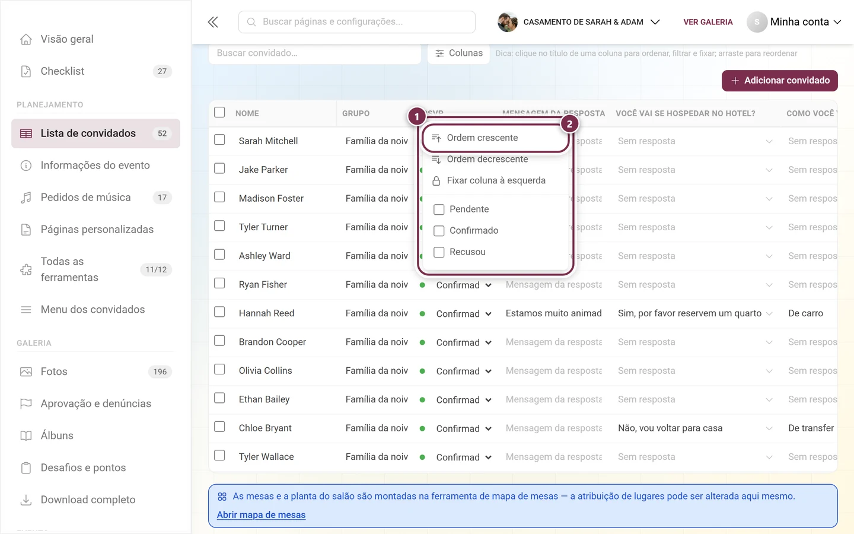Open Chloe Bryant's Confirmed status dropdown

464,429
